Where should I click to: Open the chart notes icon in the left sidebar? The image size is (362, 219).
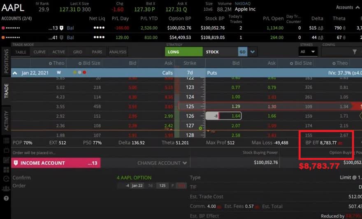click(x=6, y=160)
